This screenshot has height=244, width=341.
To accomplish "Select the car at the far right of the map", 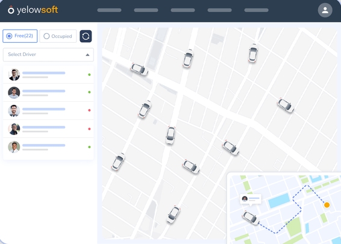I will (286, 105).
